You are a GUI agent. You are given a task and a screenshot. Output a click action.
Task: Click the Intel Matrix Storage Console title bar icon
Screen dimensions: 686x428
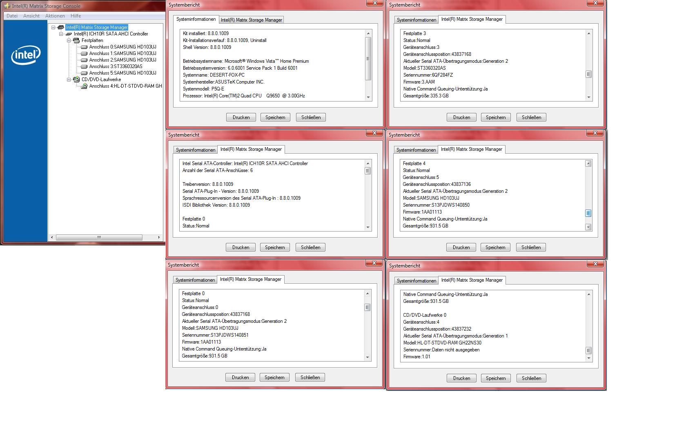(7, 6)
